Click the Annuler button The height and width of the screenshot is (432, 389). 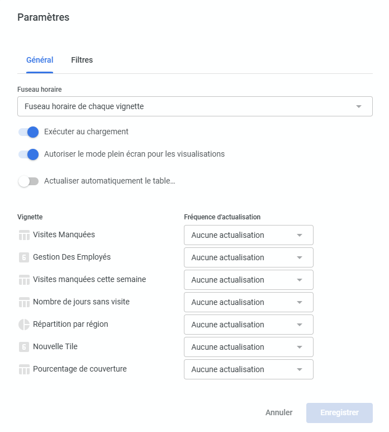click(279, 412)
